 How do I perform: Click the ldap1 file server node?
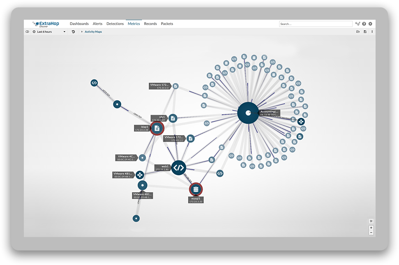coord(157,128)
